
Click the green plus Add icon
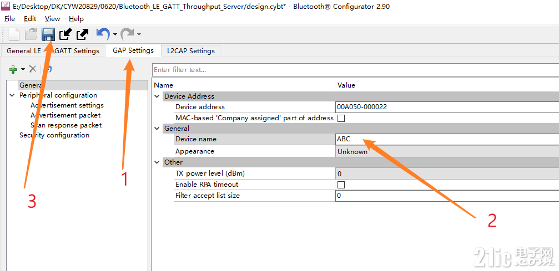(x=13, y=69)
